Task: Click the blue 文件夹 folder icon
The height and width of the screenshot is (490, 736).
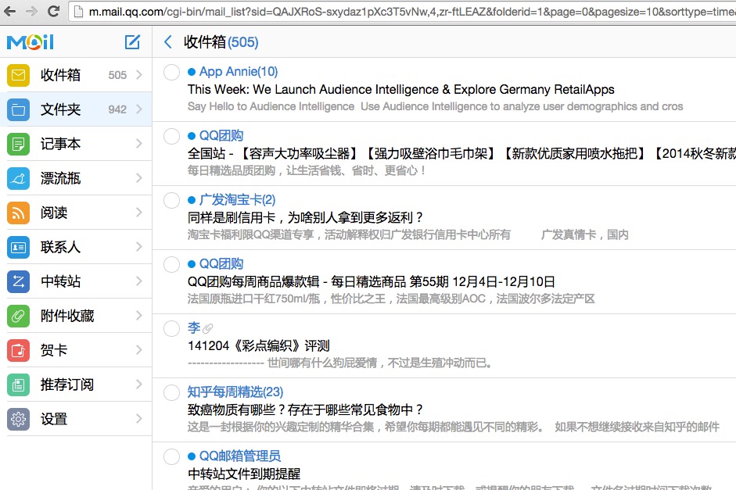Action: pos(18,109)
